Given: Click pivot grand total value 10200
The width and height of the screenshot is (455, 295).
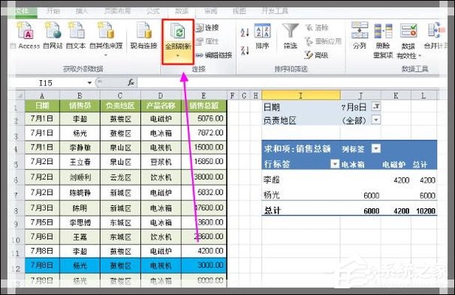Looking at the screenshot, I should click(x=426, y=210).
